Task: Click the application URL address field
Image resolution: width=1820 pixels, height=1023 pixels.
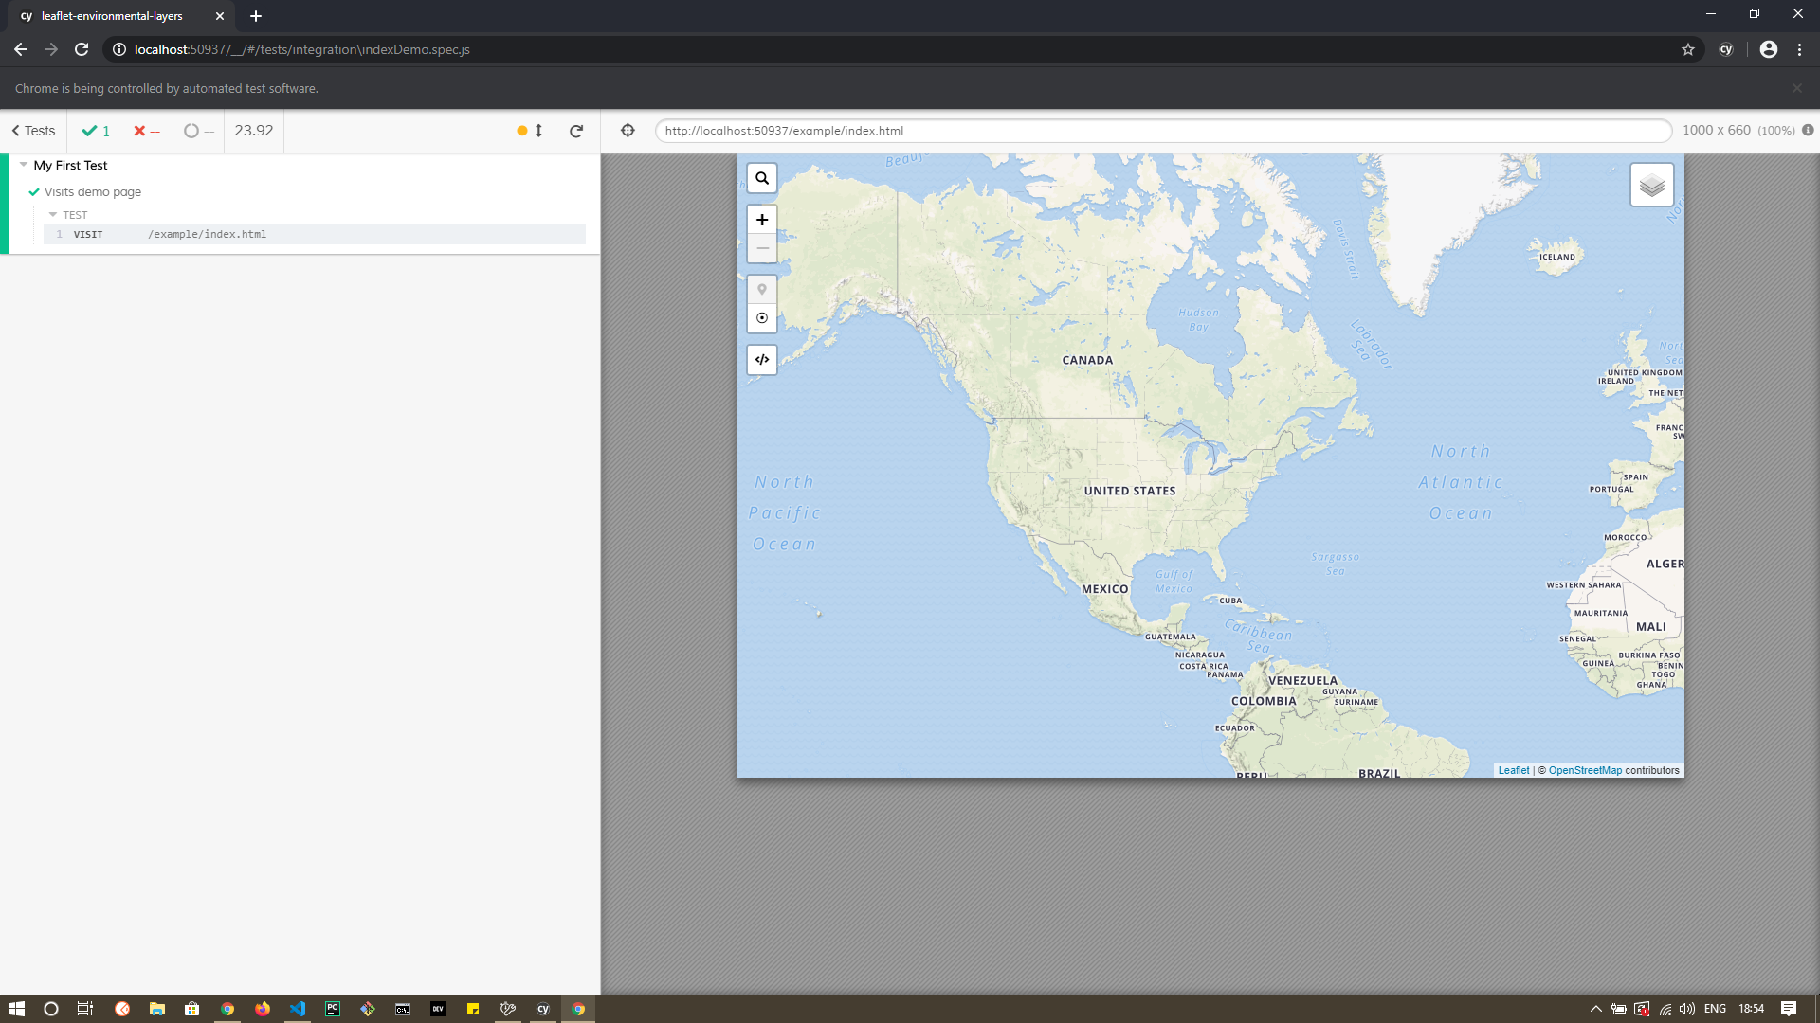Action: point(1043,131)
